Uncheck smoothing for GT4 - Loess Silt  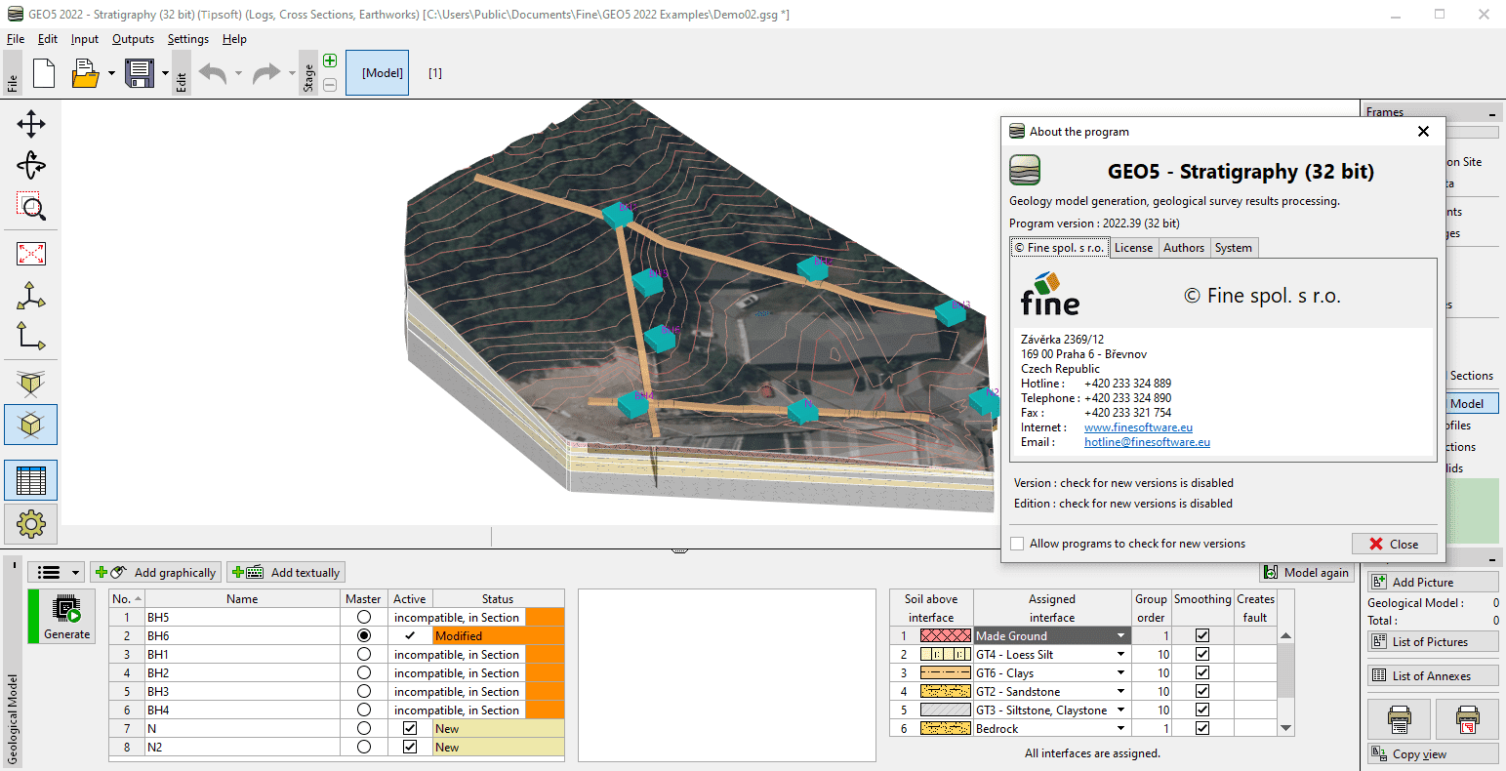(x=1202, y=655)
